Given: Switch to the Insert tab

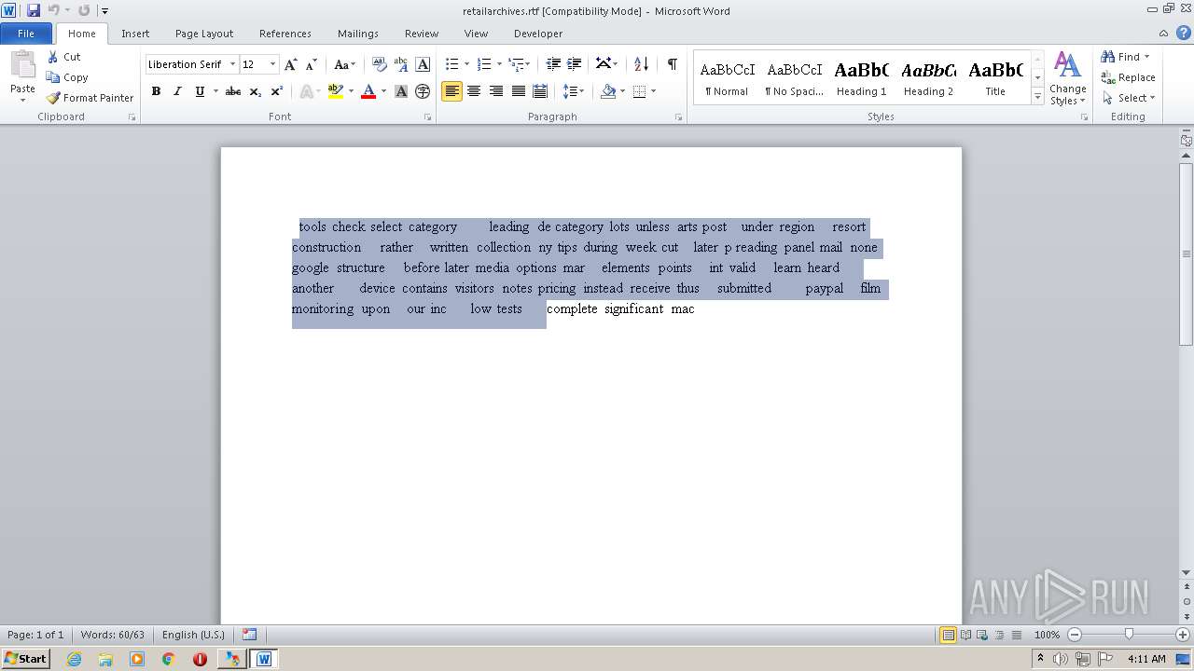Looking at the screenshot, I should (x=135, y=33).
